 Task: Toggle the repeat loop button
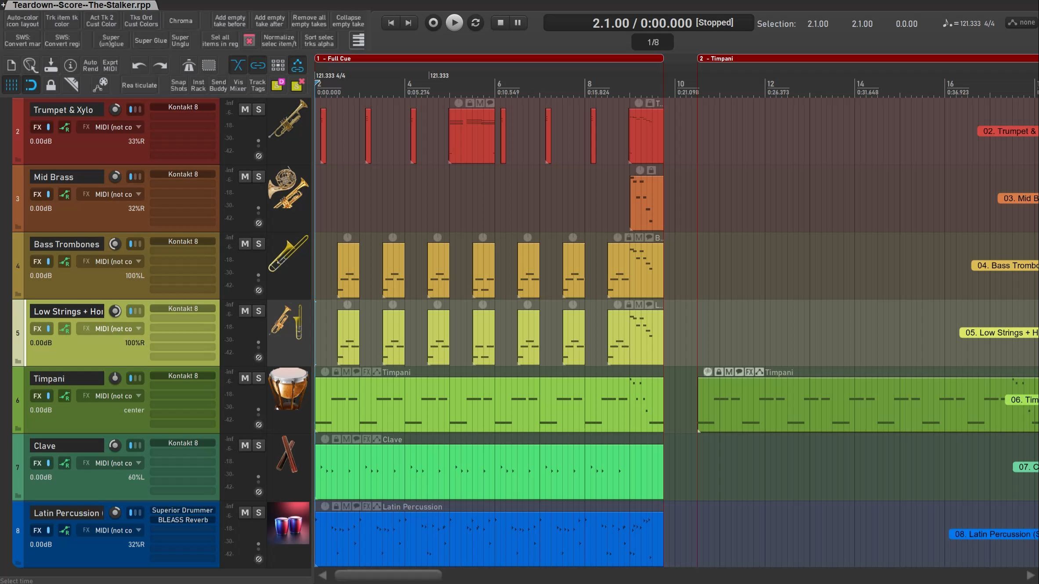pos(475,23)
